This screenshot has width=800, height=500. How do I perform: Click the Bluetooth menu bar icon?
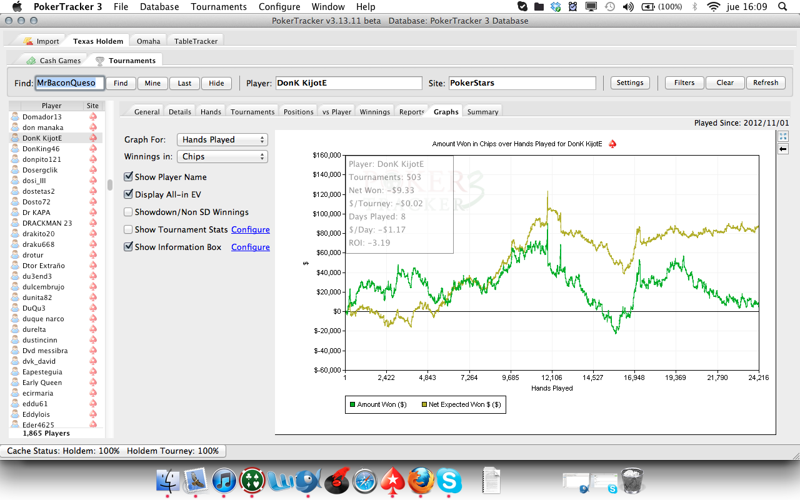point(694,7)
